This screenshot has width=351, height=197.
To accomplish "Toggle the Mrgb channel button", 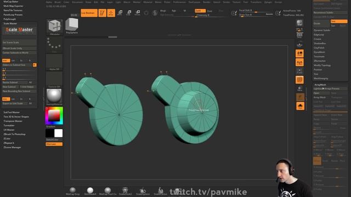I will (x=163, y=11).
